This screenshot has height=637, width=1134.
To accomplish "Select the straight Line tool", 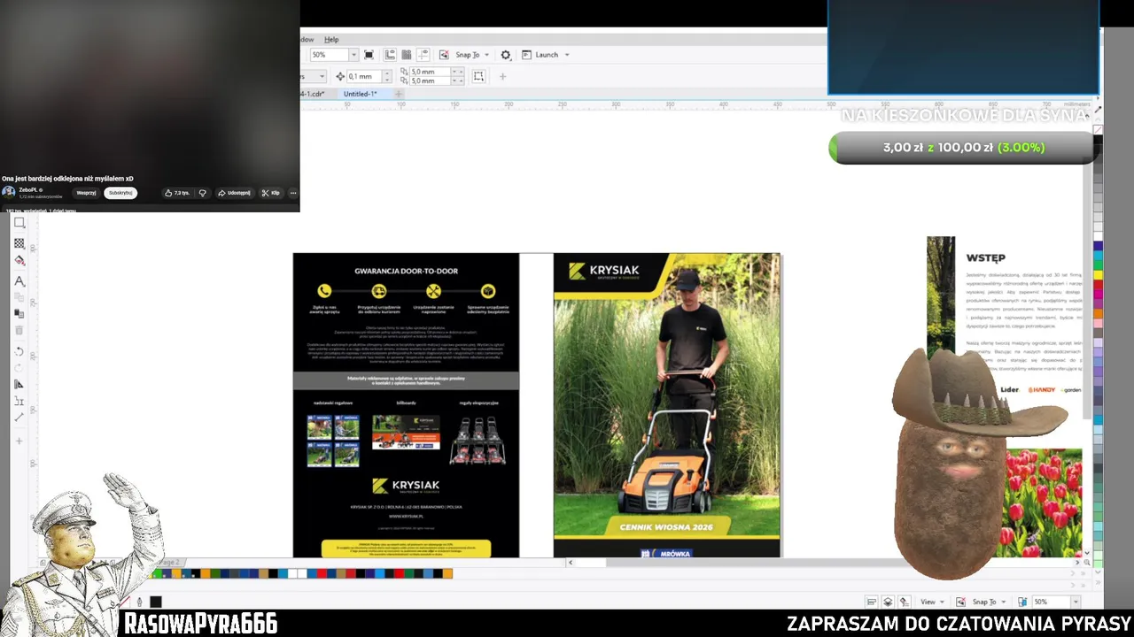I will 19,417.
